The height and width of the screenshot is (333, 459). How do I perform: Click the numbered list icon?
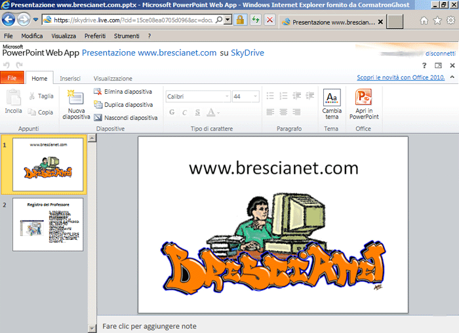pos(283,96)
